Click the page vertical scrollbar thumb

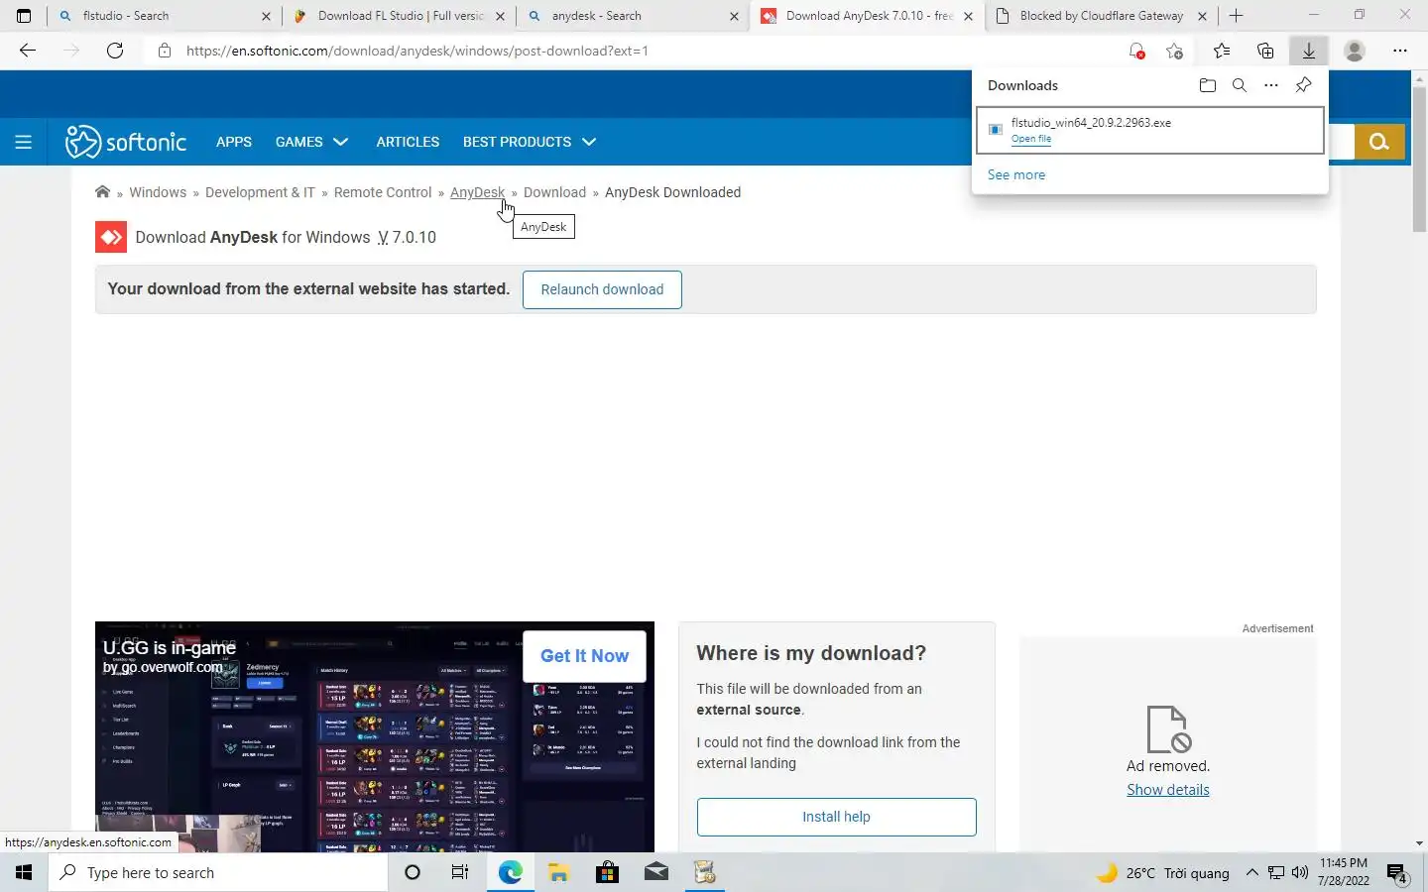pos(1419,159)
